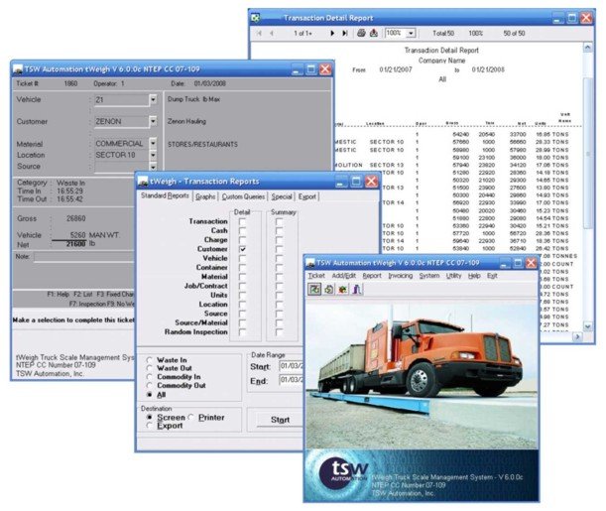Viewport: 606px width, 511px height.
Task: Open the Help menu in main tWeigh window
Action: (474, 276)
